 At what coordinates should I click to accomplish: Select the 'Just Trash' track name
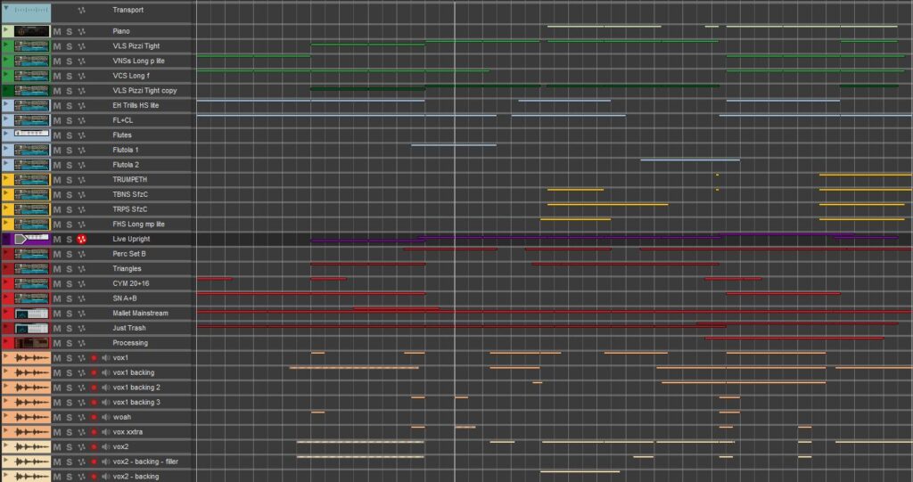129,329
